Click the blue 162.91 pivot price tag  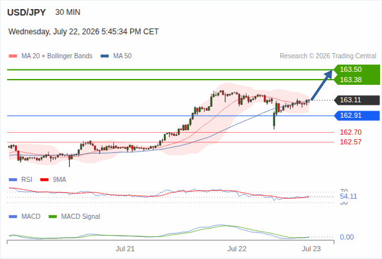(x=357, y=115)
